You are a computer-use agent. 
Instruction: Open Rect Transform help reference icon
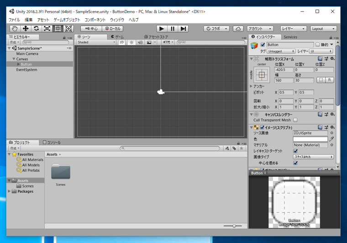point(320,58)
